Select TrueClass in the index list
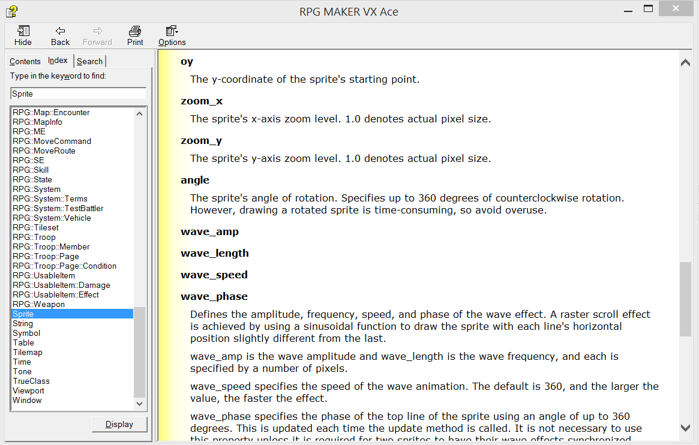The height and width of the screenshot is (445, 699). (x=31, y=381)
